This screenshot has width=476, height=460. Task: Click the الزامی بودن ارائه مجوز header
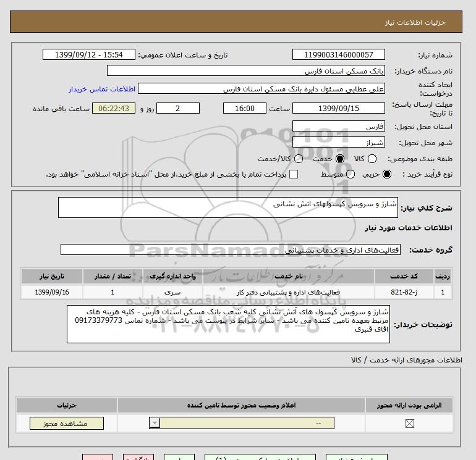click(x=409, y=406)
